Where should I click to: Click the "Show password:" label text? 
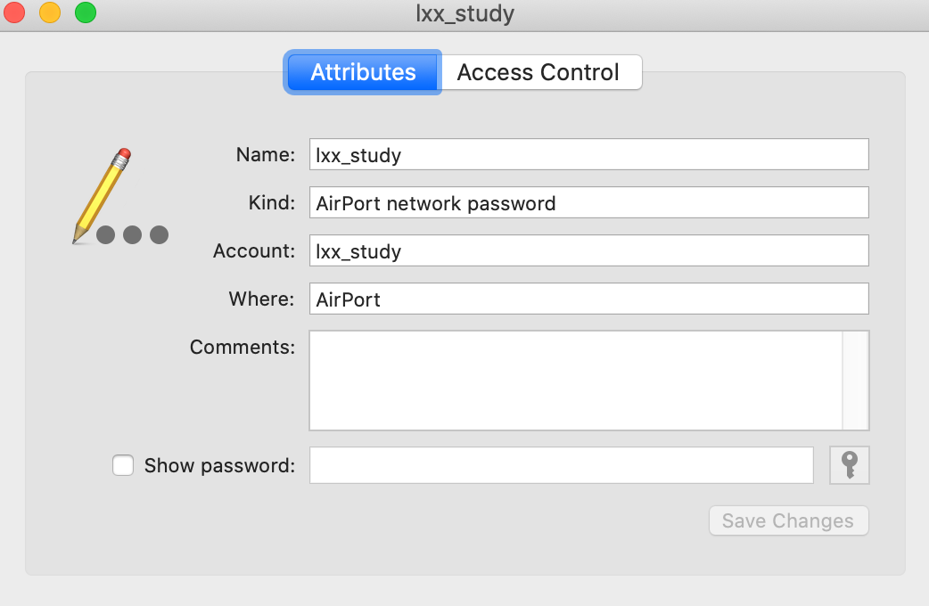[x=219, y=465]
